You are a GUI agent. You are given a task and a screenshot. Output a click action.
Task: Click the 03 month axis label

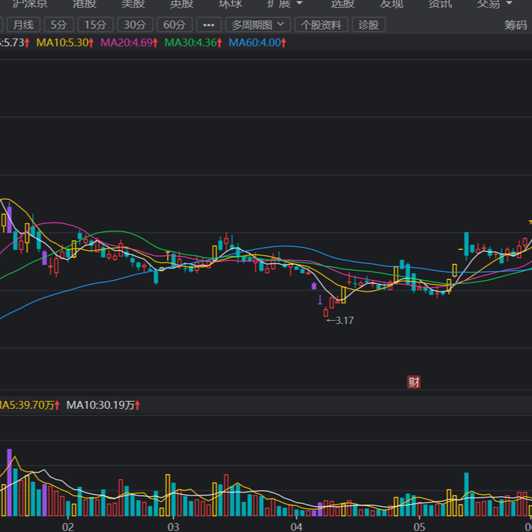(173, 527)
